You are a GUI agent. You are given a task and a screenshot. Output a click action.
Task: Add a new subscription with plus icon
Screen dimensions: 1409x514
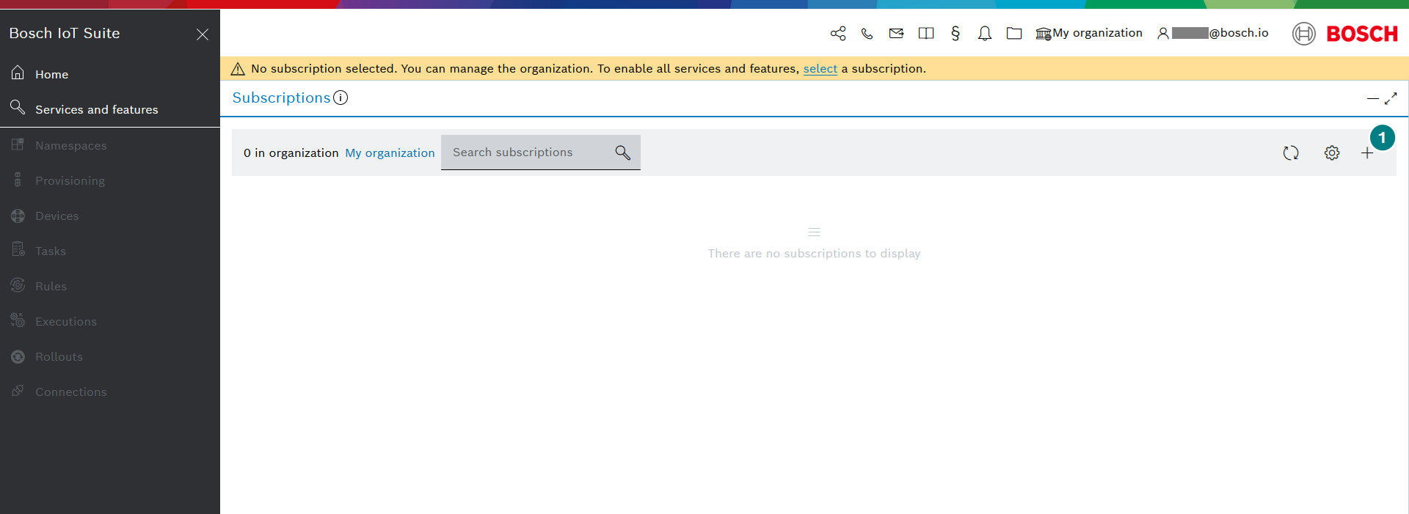(1367, 153)
